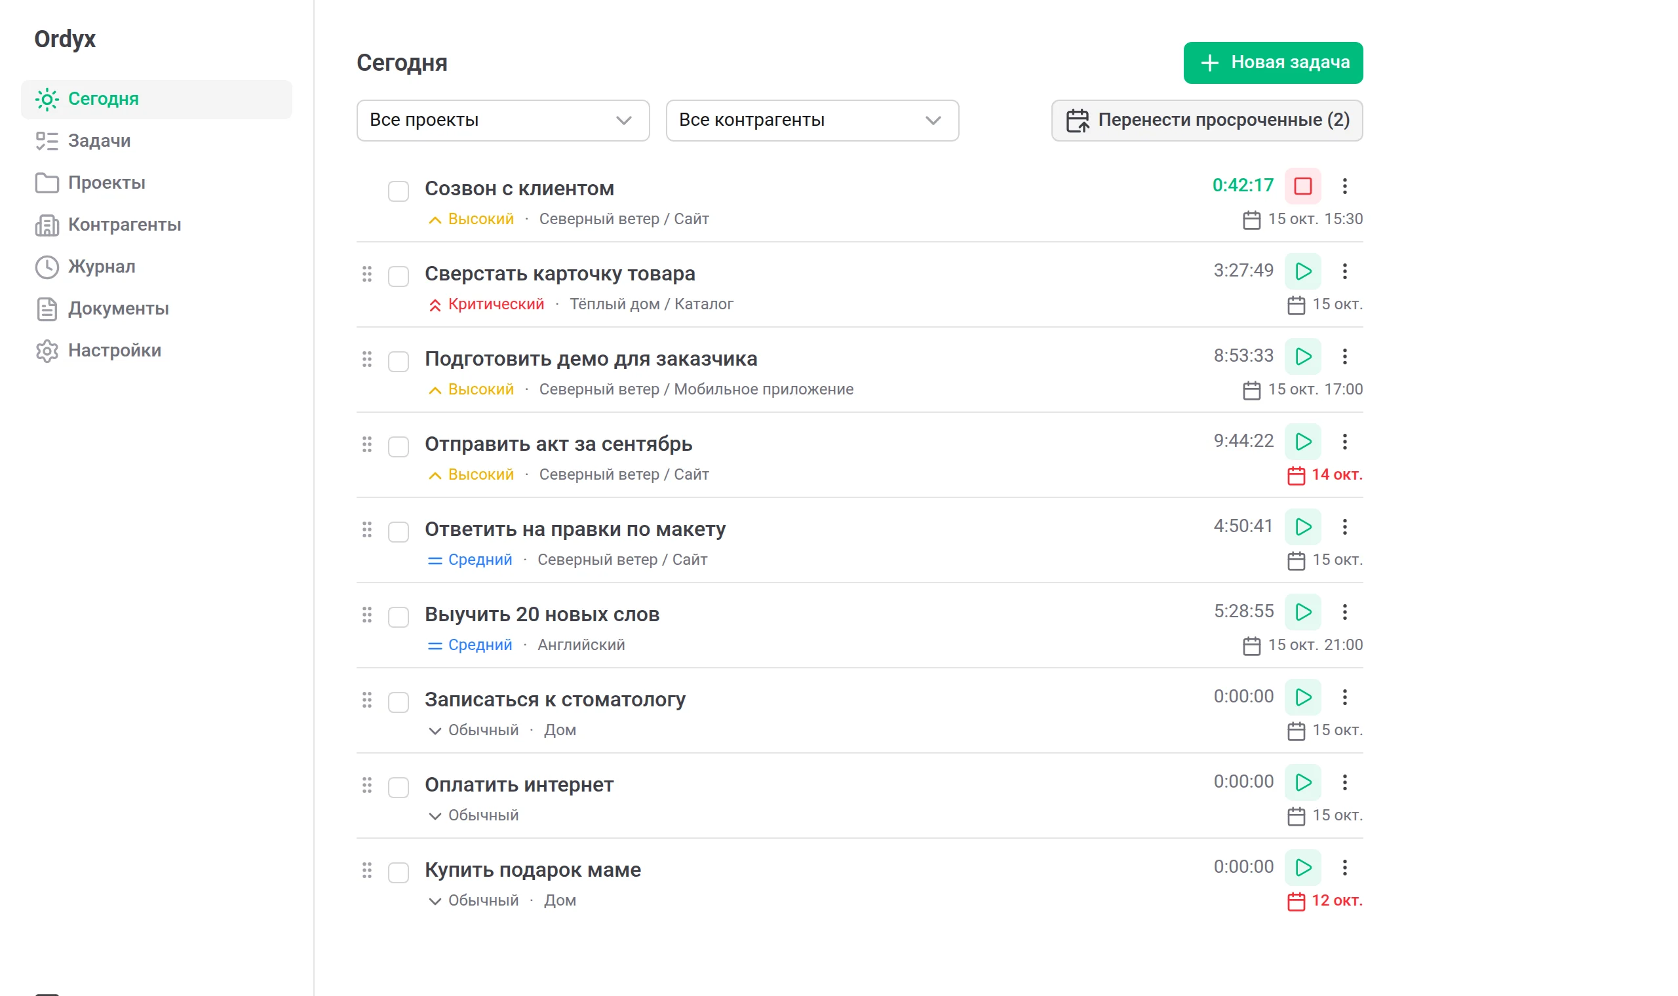
Task: Switch to Журнал view
Action: (x=157, y=267)
